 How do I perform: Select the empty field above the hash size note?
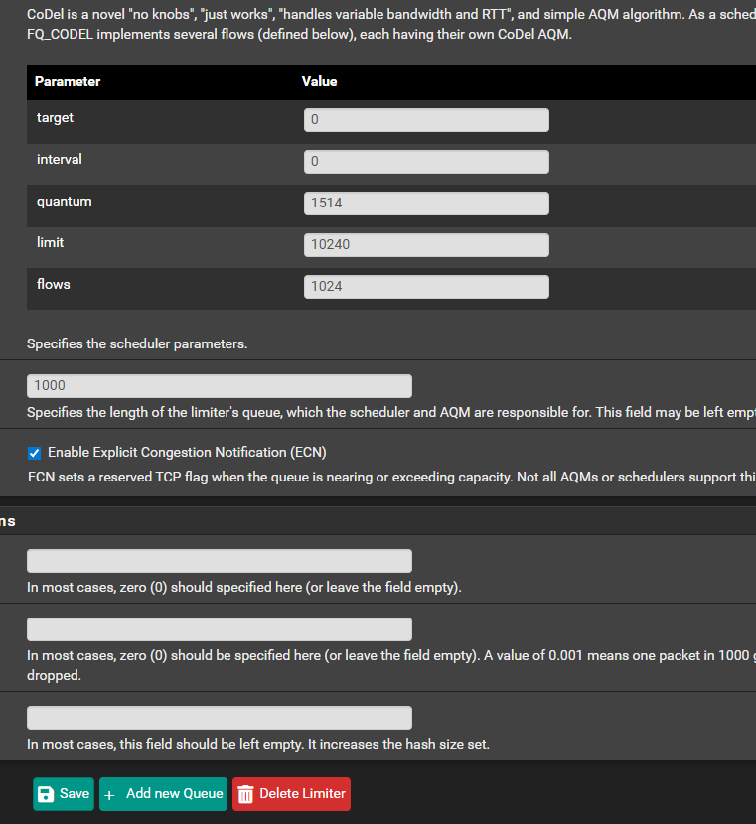[x=219, y=718]
